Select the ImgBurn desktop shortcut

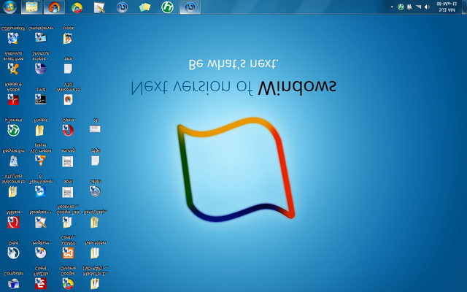point(41,250)
